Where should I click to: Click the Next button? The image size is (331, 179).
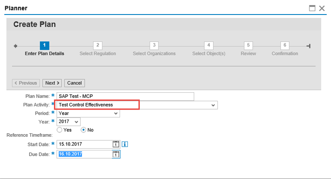point(53,83)
